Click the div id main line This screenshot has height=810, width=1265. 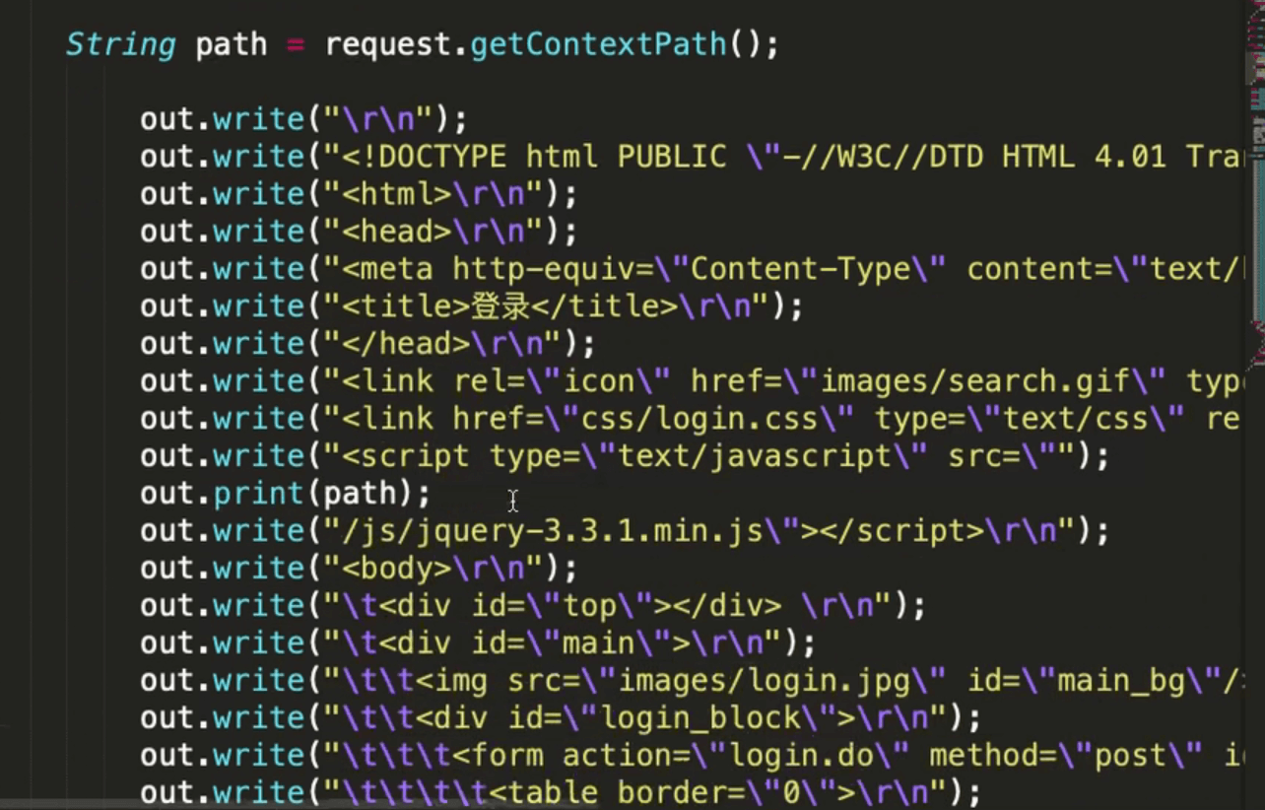[478, 643]
